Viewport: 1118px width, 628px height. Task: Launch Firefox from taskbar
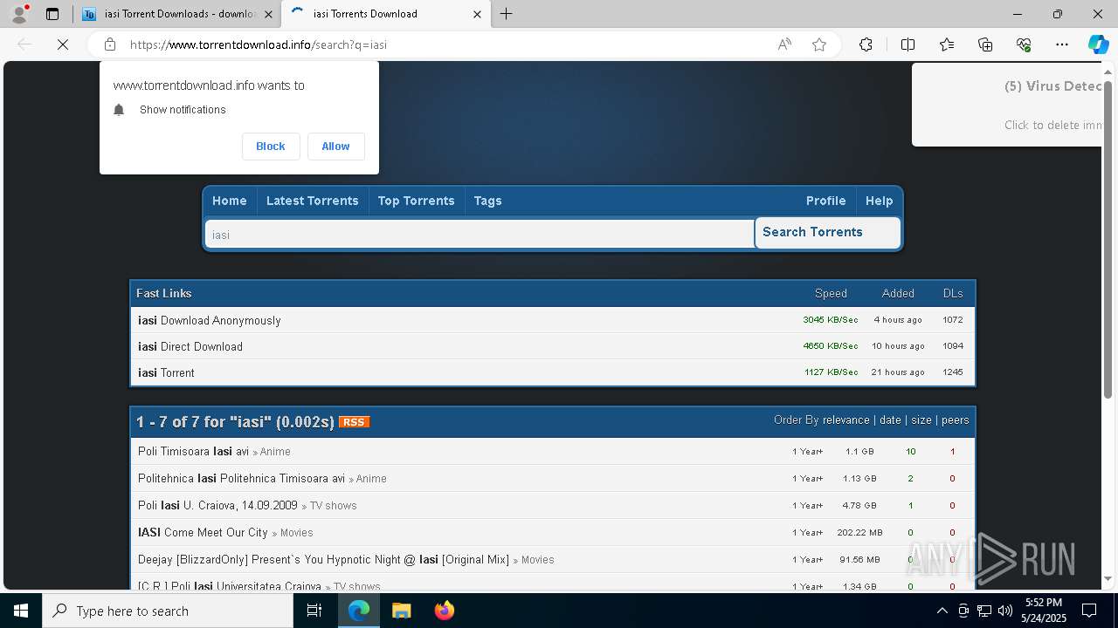[x=444, y=611]
